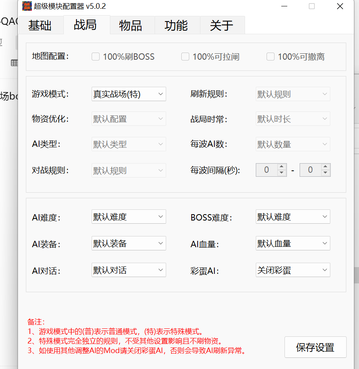359x369 pixels.
Task: Open the AI装备 dropdown
Action: point(128,243)
